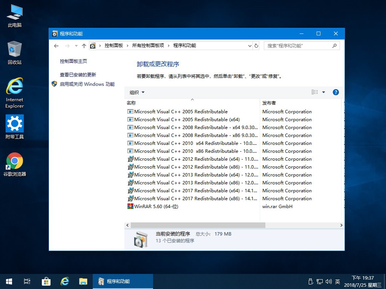Select Visual C++ 2012 Redistributable (x86) row
Screen dimensions: 386x289
(x=192, y=167)
